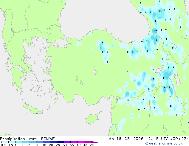The image size is (189, 146).
Task: Click the '45' legend scale label
Action: (85, 145)
